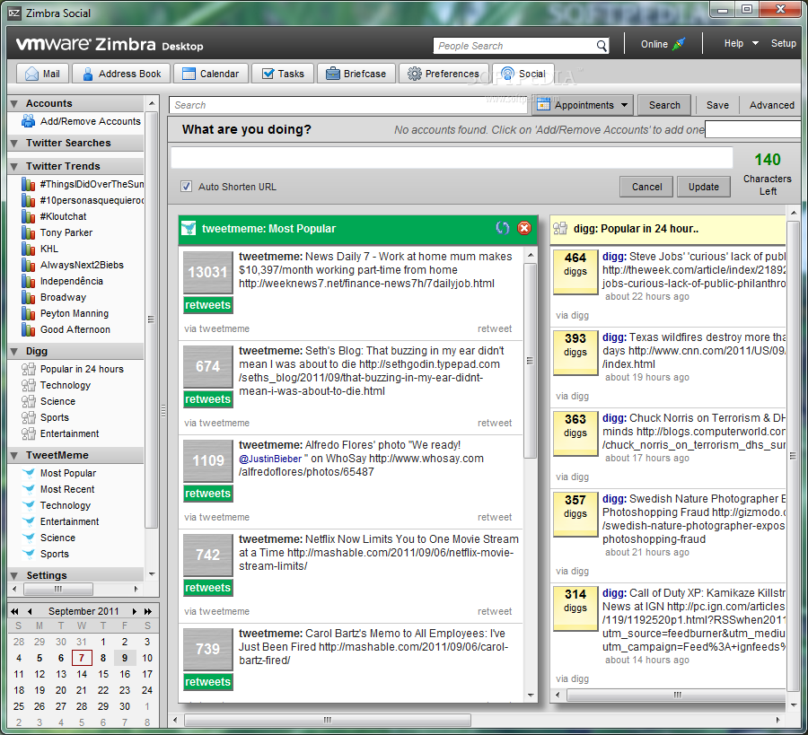Click the tweetmeme feed vertical scrollbar thumb
This screenshot has width=808, height=735.
531,360
